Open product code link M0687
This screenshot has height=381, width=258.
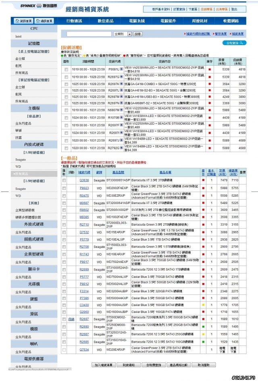click(x=84, y=203)
